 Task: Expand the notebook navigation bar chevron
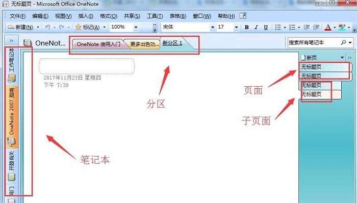[x=11, y=41]
